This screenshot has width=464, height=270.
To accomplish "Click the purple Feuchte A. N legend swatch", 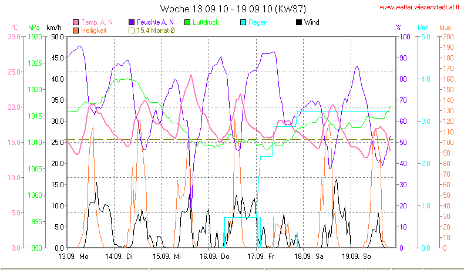I will pyautogui.click(x=132, y=22).
